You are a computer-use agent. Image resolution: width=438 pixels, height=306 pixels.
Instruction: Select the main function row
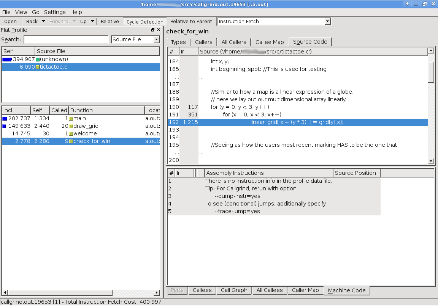[x=81, y=118]
